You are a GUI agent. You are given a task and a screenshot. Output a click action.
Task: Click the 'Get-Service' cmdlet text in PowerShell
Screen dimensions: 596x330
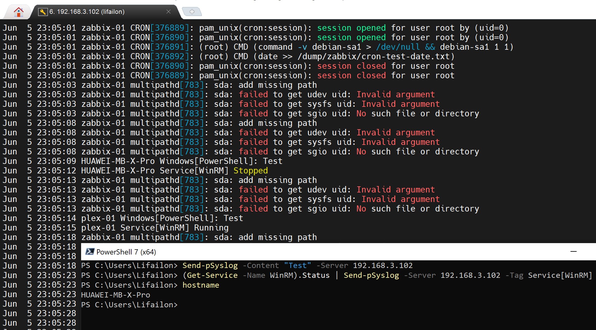(x=212, y=275)
